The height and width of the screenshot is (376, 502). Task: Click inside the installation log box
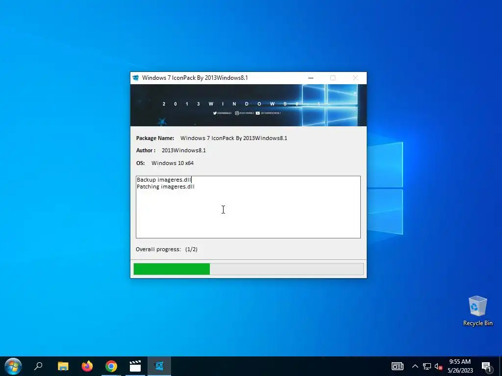tap(248, 207)
